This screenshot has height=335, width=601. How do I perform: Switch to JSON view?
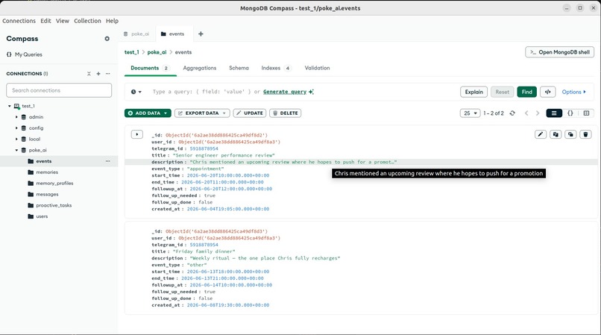click(570, 113)
